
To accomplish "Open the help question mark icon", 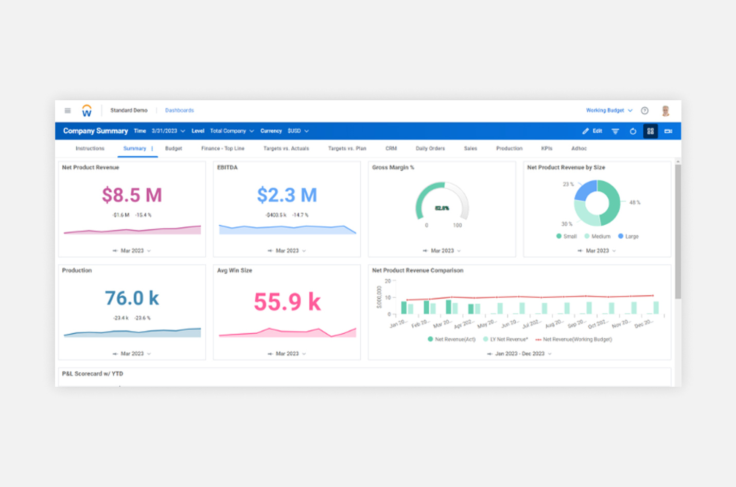I will point(644,110).
